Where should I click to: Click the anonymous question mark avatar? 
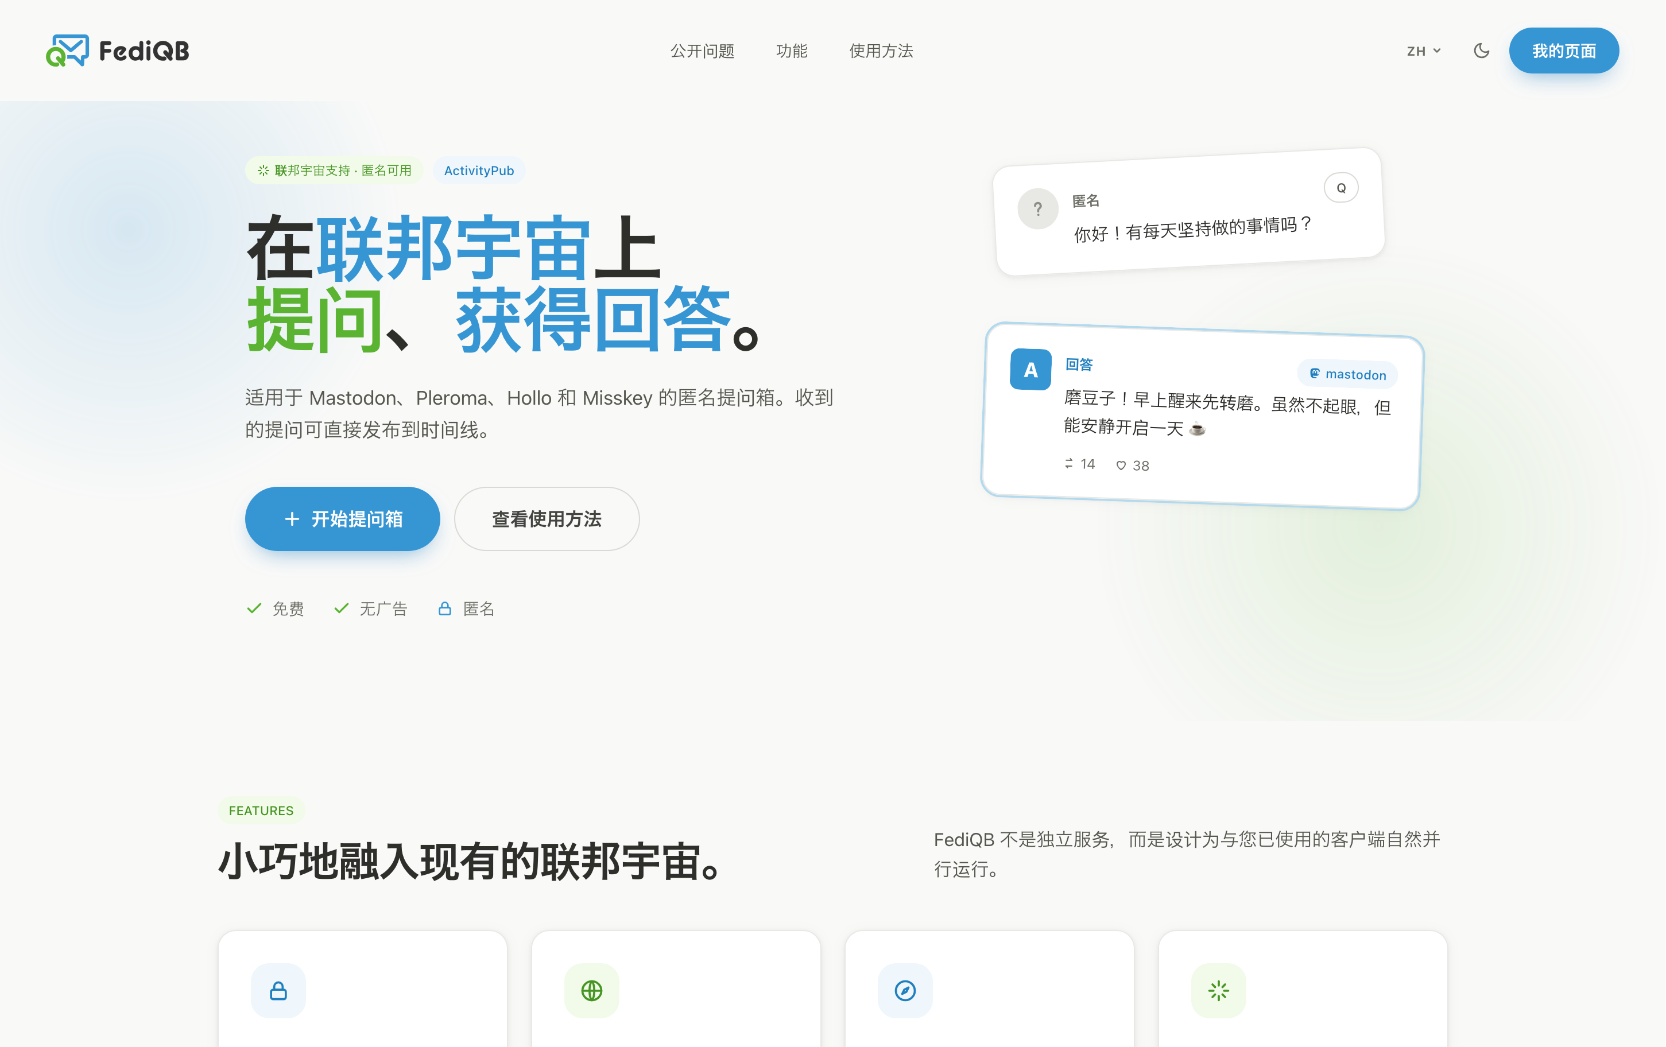pyautogui.click(x=1038, y=209)
